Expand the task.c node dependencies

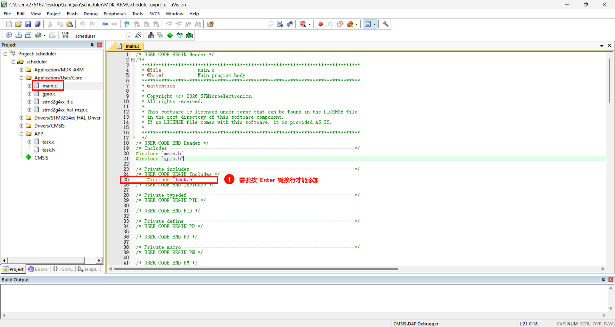(29, 142)
